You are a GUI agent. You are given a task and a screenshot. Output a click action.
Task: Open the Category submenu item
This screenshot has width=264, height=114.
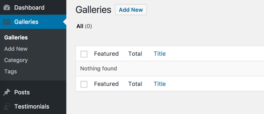[16, 60]
